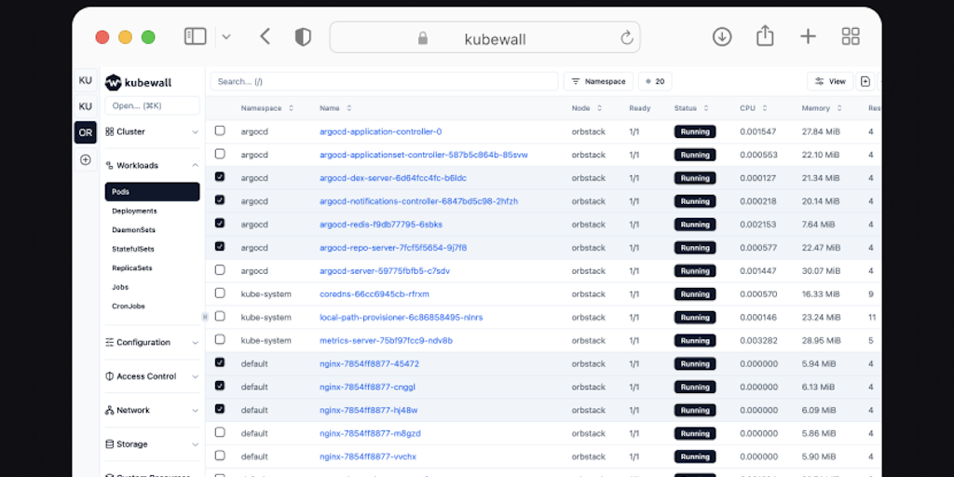Uncheck the argocd-repo-server row checkbox

(x=220, y=246)
